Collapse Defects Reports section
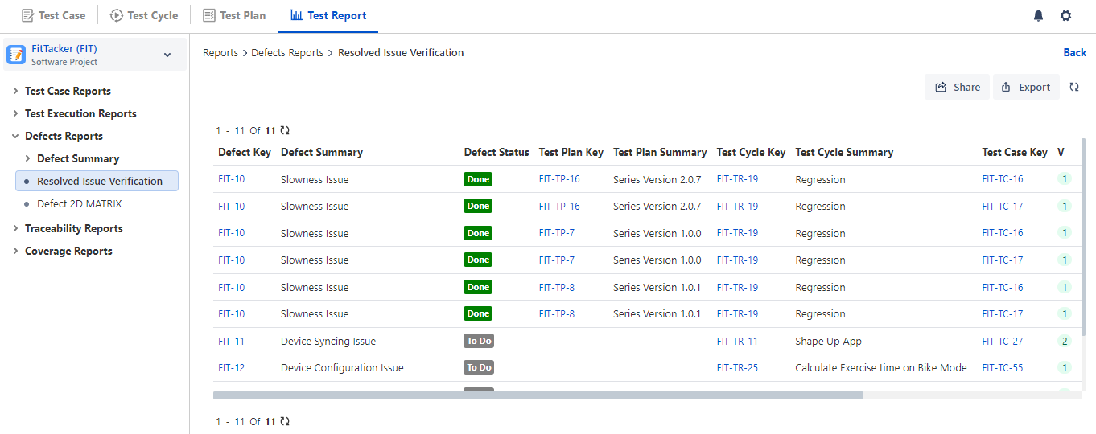 pos(15,136)
